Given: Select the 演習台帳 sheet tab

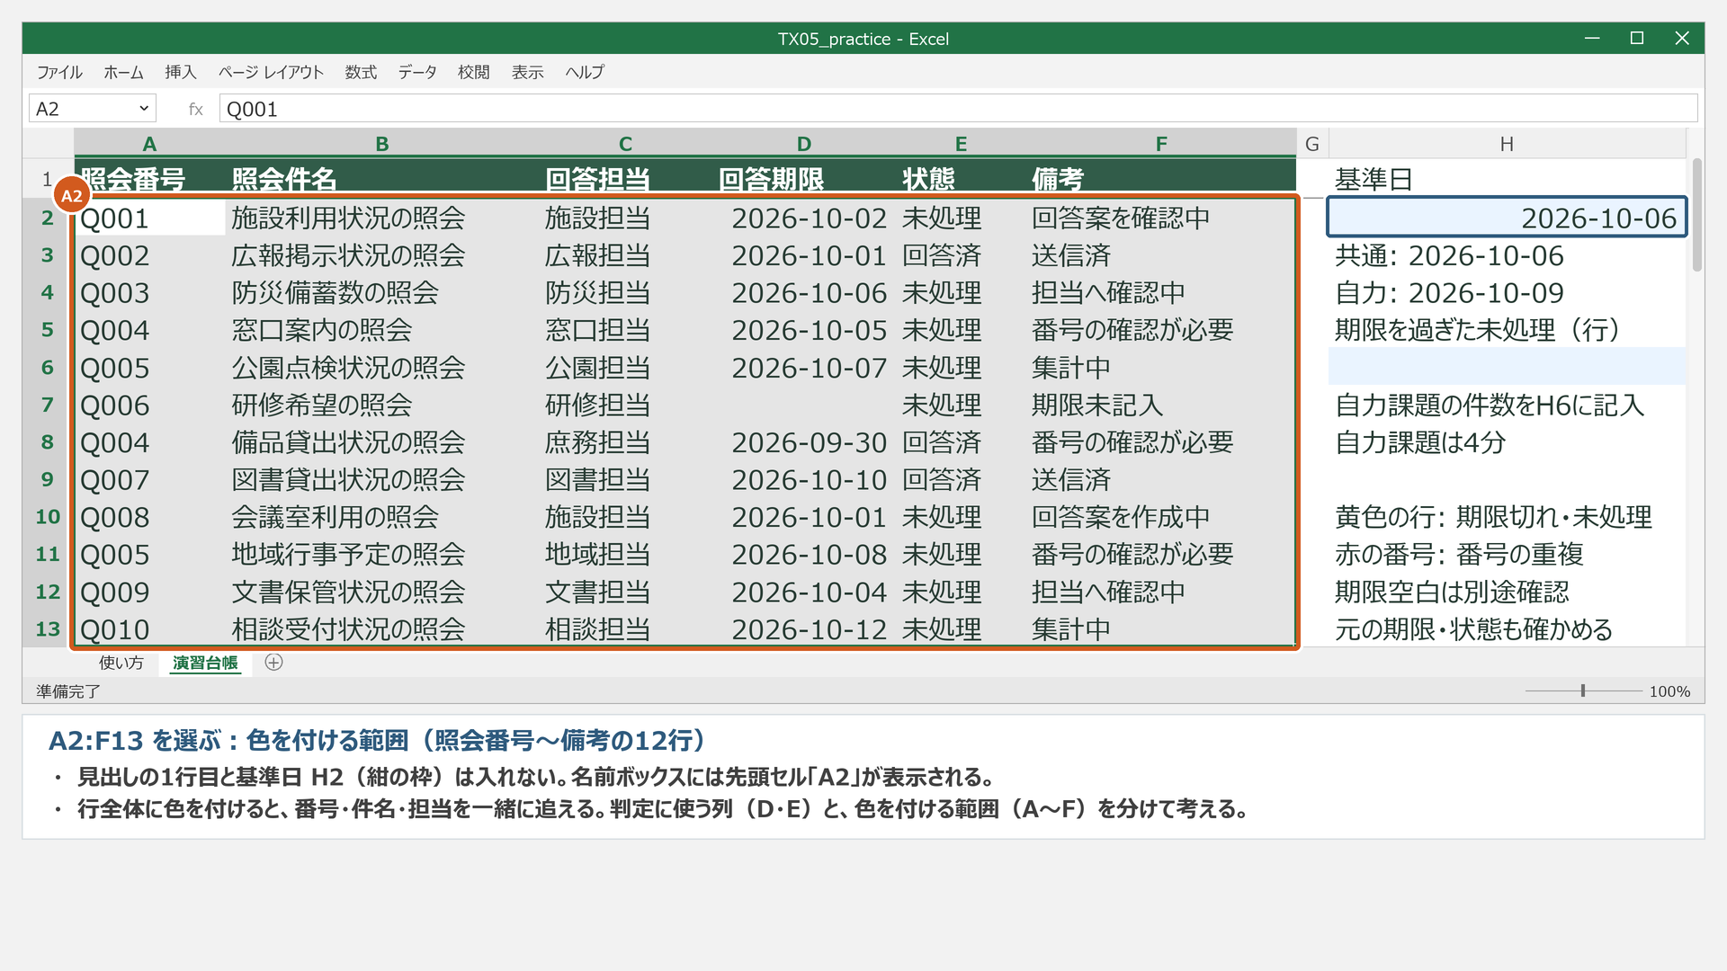Looking at the screenshot, I should point(205,663).
